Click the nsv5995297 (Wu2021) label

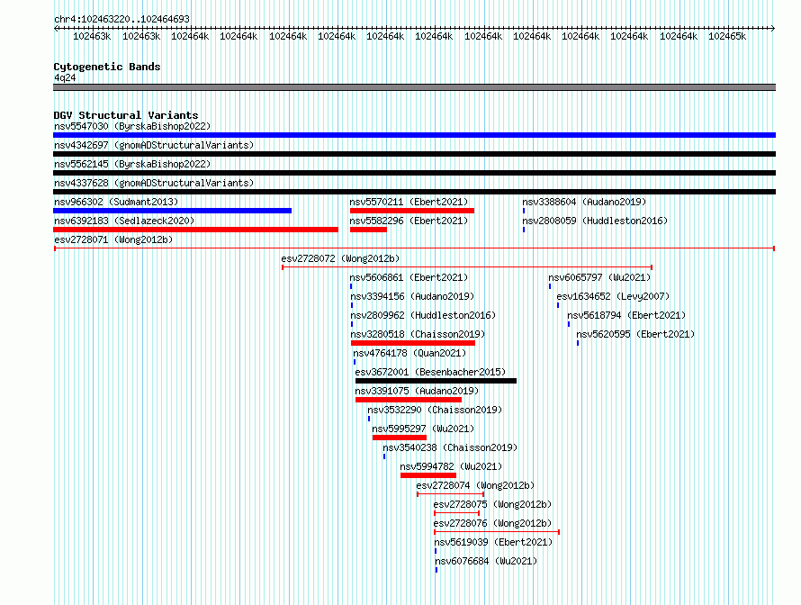(x=423, y=429)
